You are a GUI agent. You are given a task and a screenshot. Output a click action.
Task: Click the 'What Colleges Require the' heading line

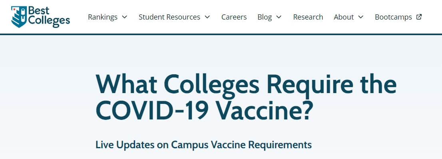tap(246, 85)
